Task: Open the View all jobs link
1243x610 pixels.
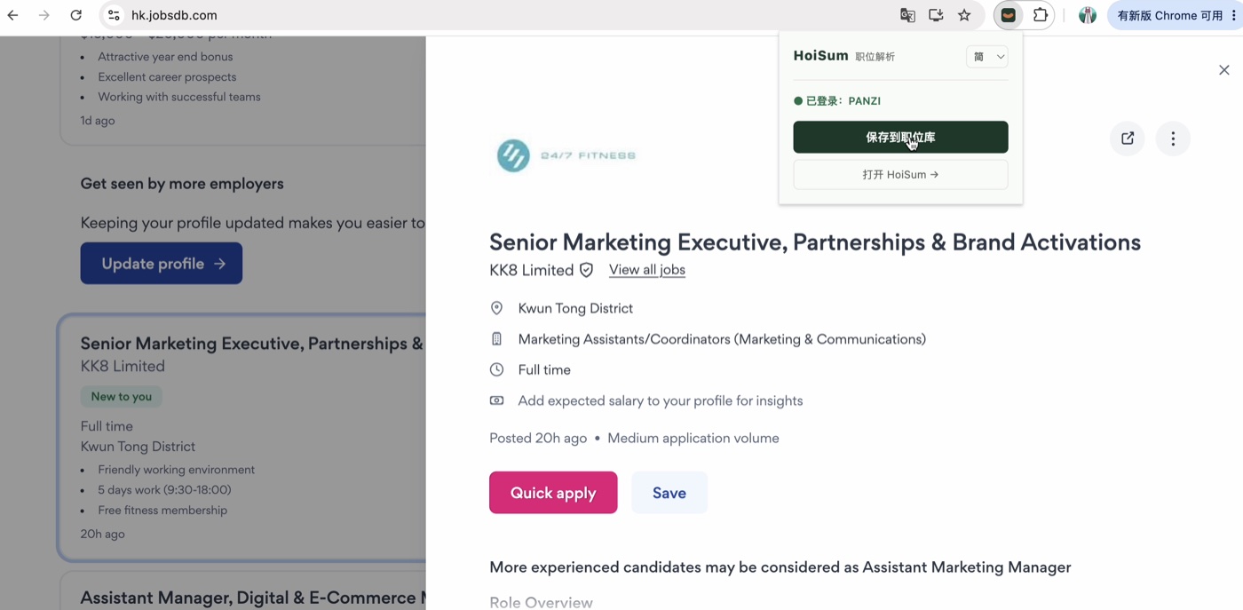Action: (x=647, y=270)
